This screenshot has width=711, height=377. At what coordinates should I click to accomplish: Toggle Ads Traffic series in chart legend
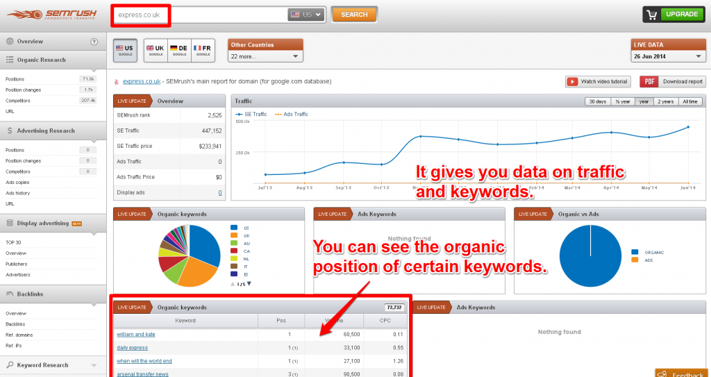tap(292, 115)
